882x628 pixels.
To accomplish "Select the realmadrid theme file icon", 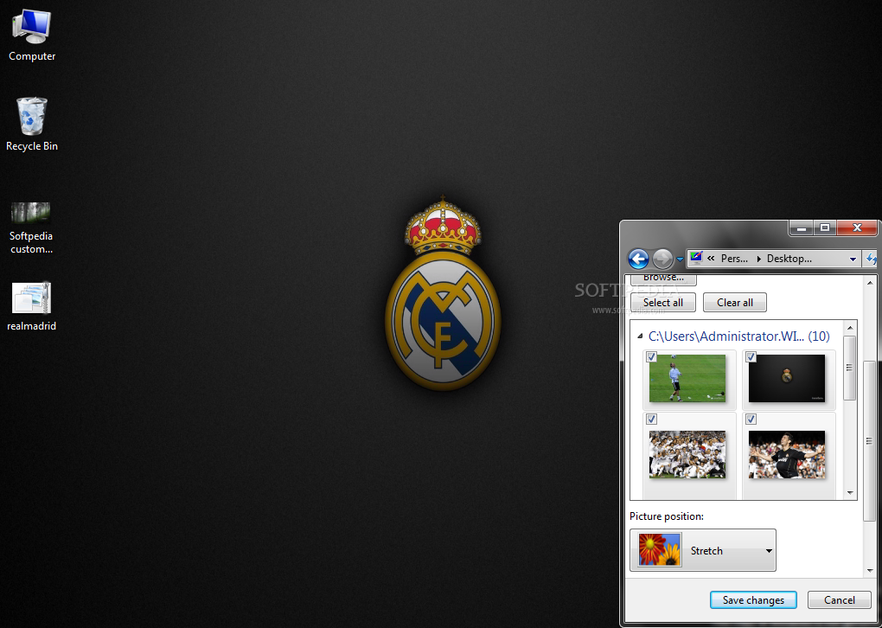I will [31, 306].
